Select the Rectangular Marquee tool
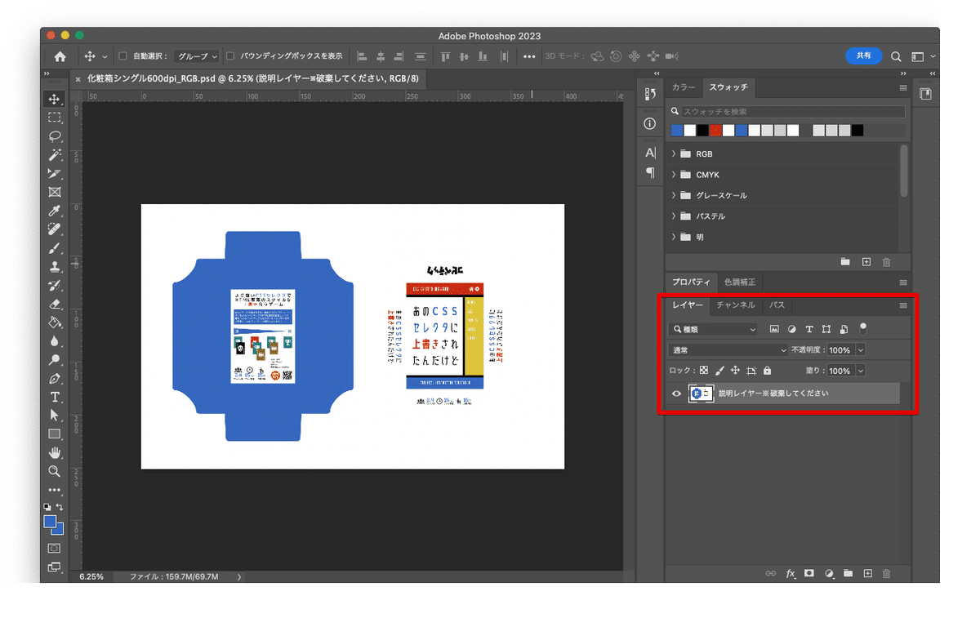This screenshot has height=636, width=980. click(55, 118)
